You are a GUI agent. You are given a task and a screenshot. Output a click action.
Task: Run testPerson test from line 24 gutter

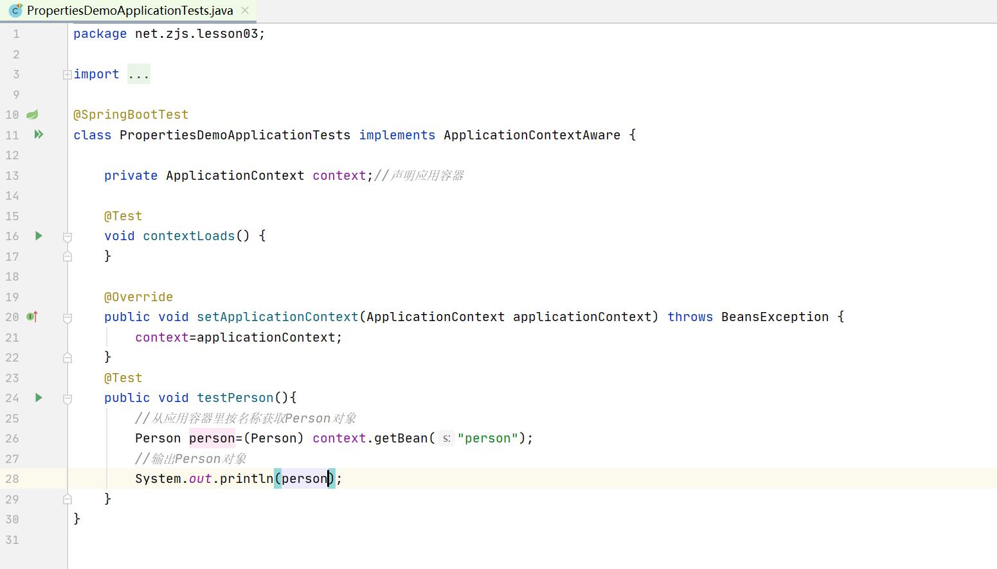click(x=39, y=398)
